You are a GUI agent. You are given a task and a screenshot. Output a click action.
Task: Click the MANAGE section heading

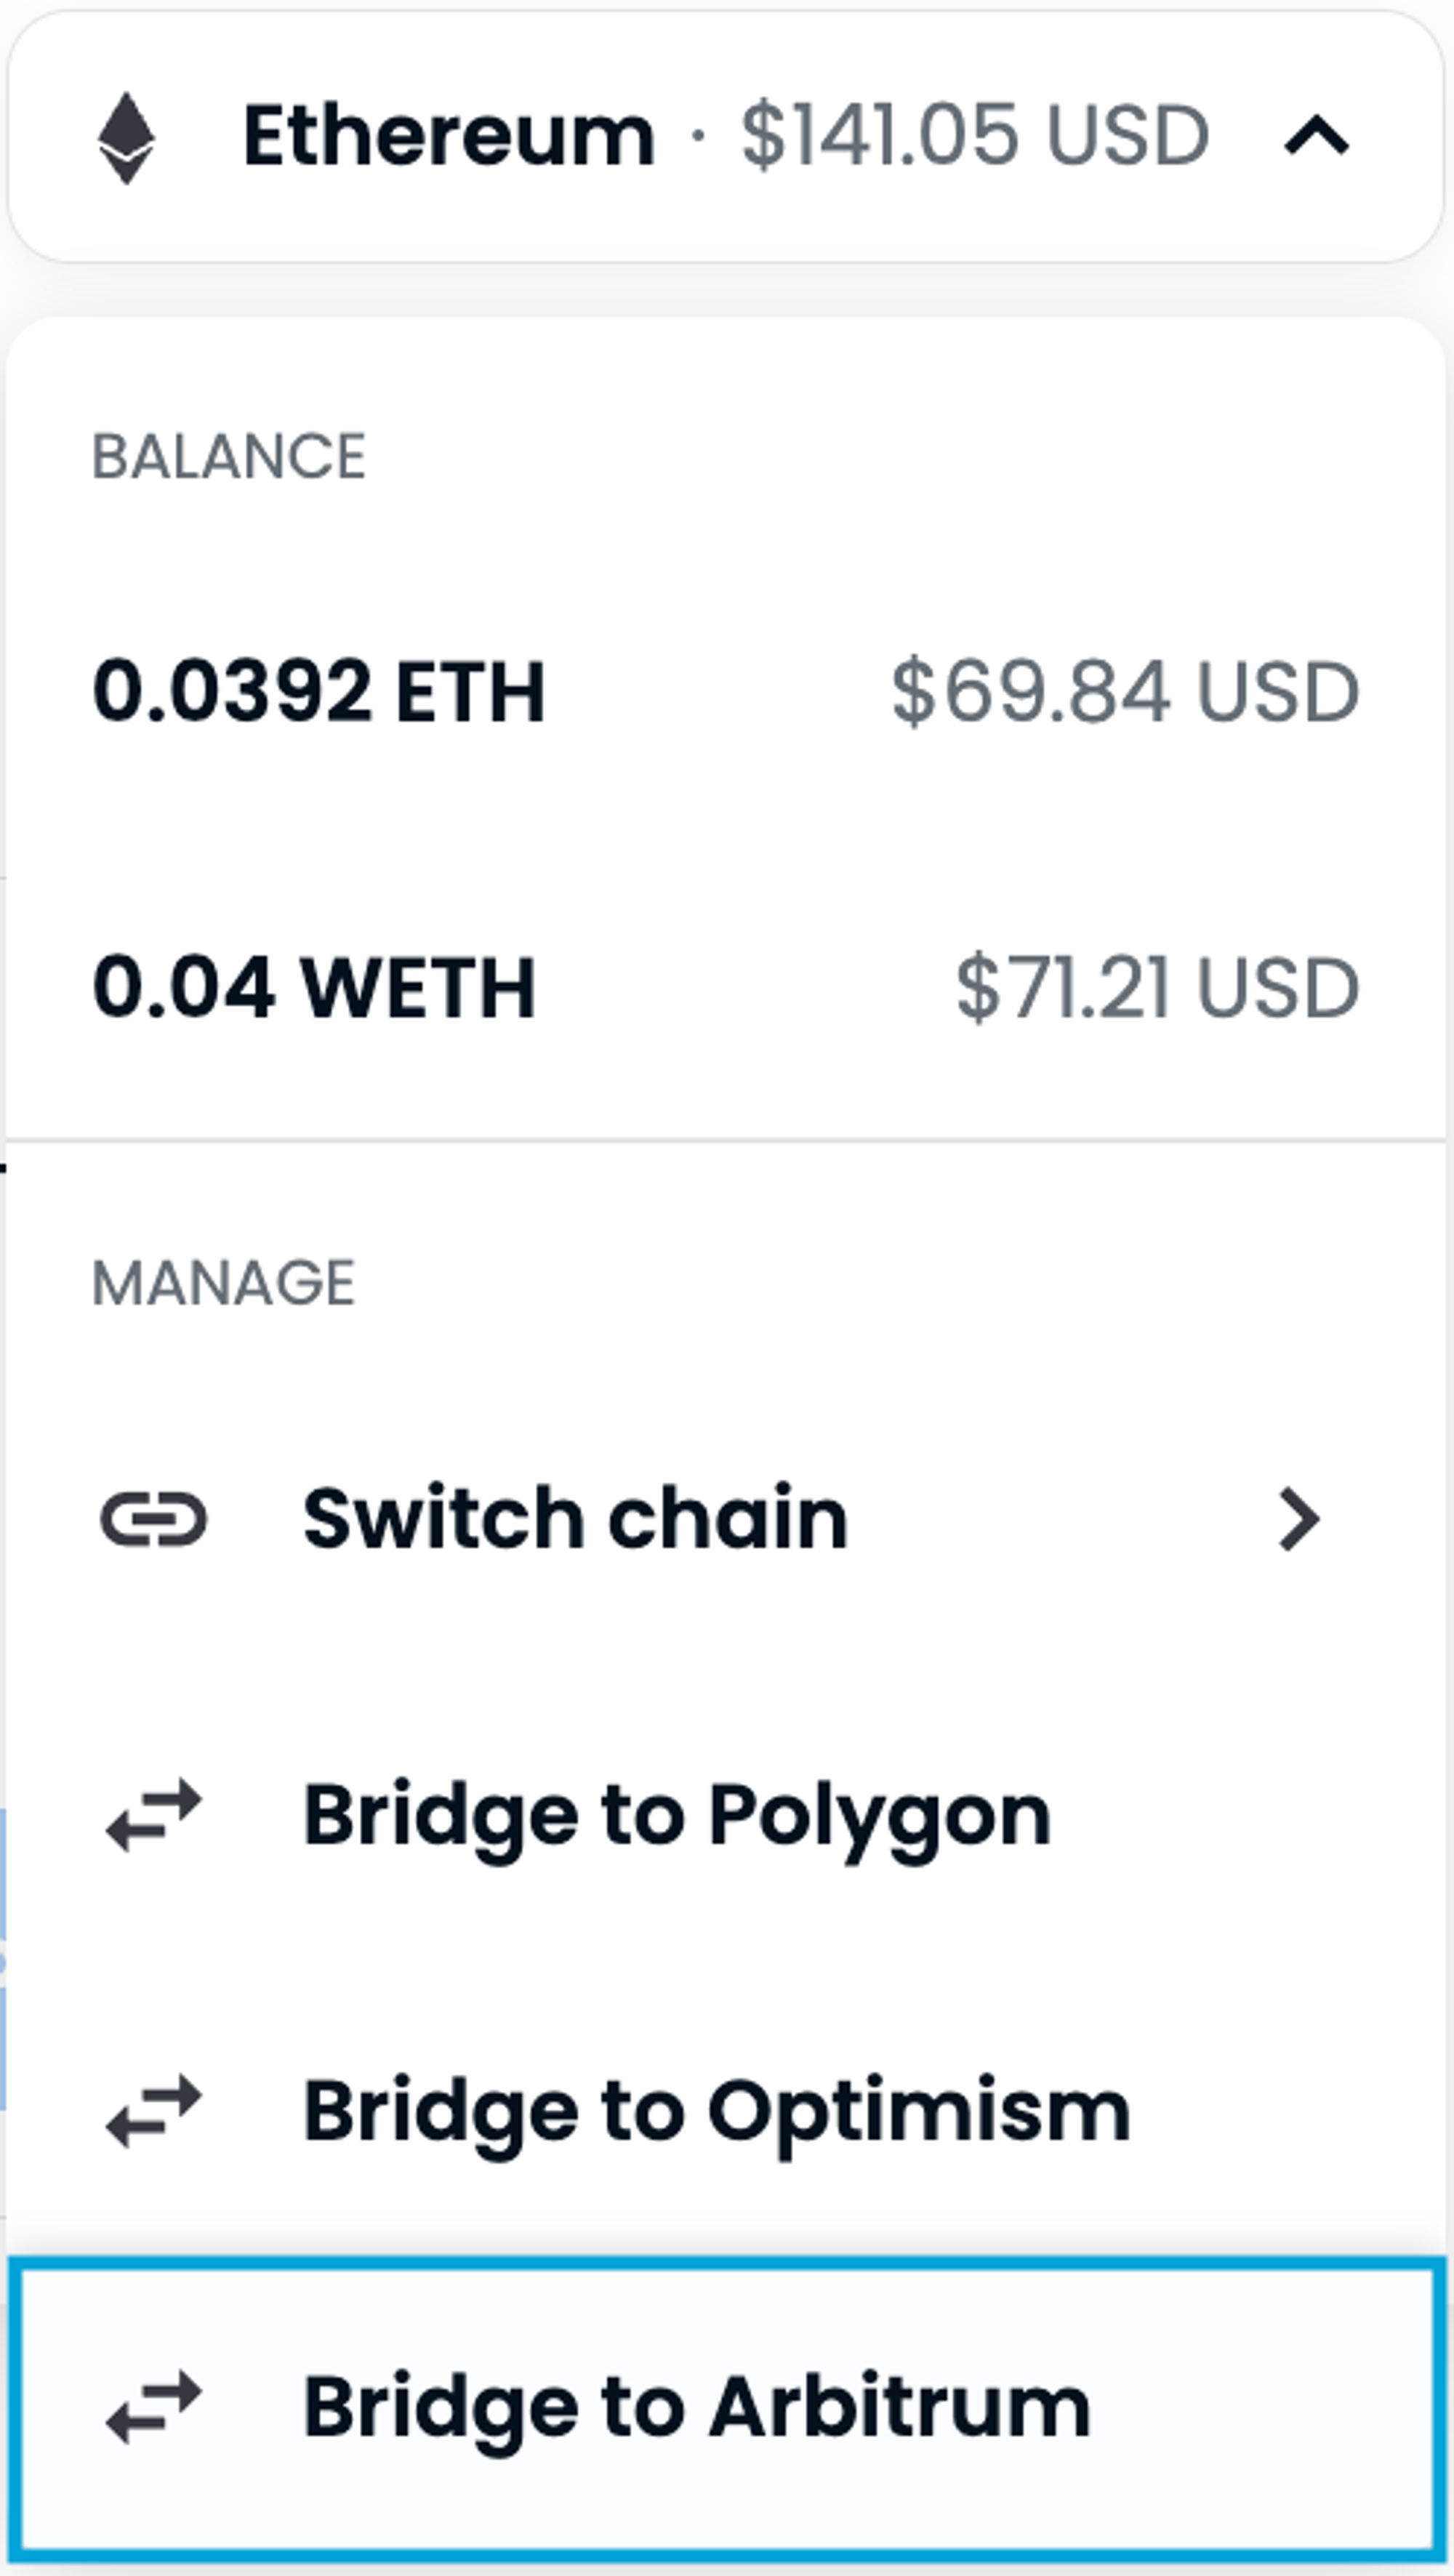point(224,1282)
